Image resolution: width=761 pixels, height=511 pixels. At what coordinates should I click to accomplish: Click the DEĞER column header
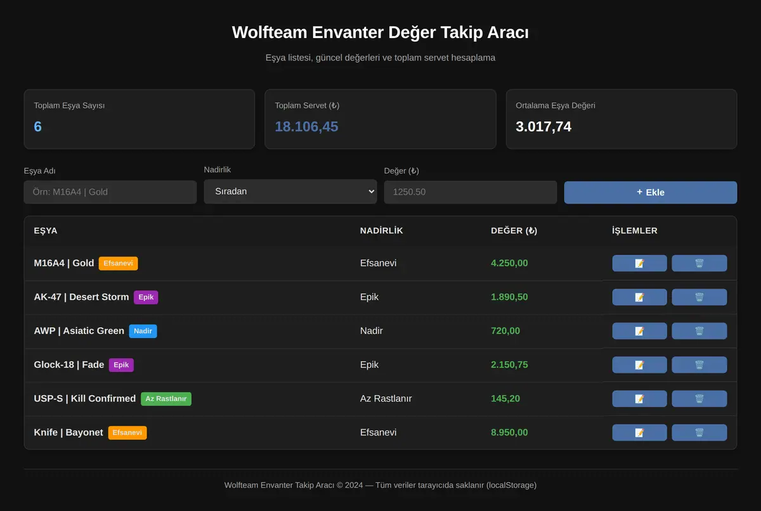coord(514,231)
